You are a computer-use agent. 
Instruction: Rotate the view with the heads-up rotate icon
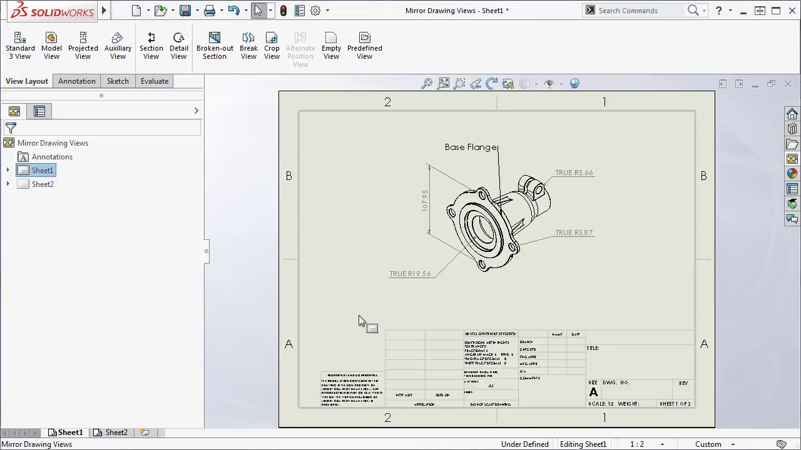tap(492, 82)
